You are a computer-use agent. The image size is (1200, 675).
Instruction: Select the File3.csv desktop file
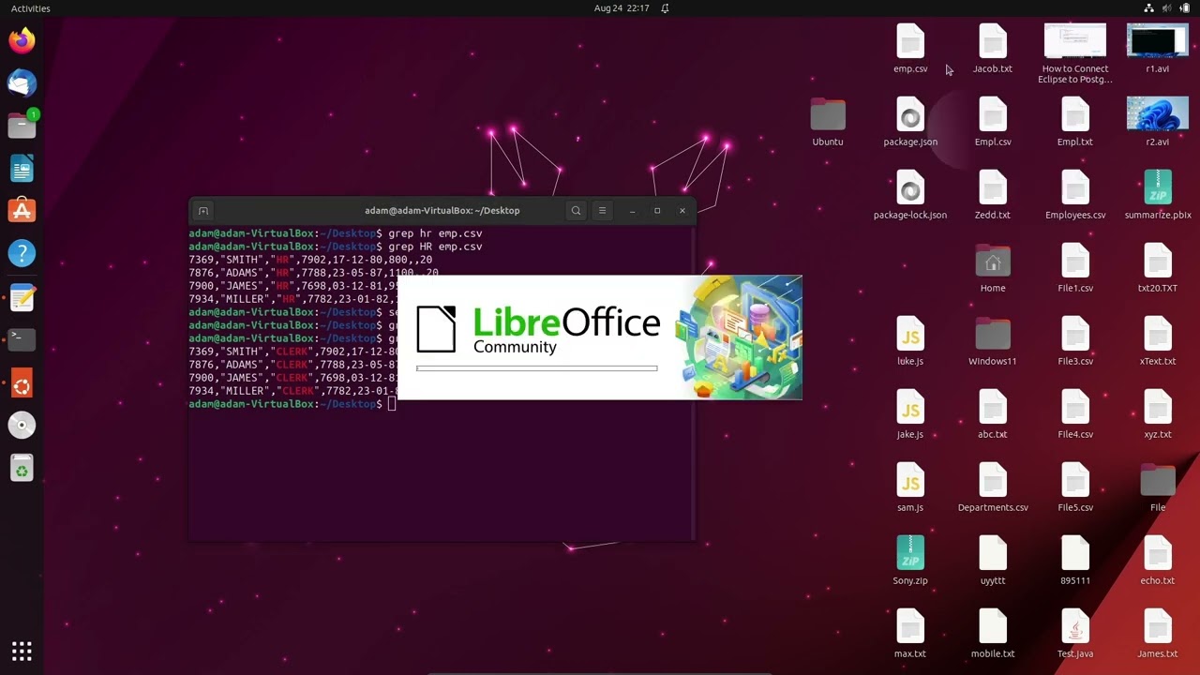[1075, 341]
